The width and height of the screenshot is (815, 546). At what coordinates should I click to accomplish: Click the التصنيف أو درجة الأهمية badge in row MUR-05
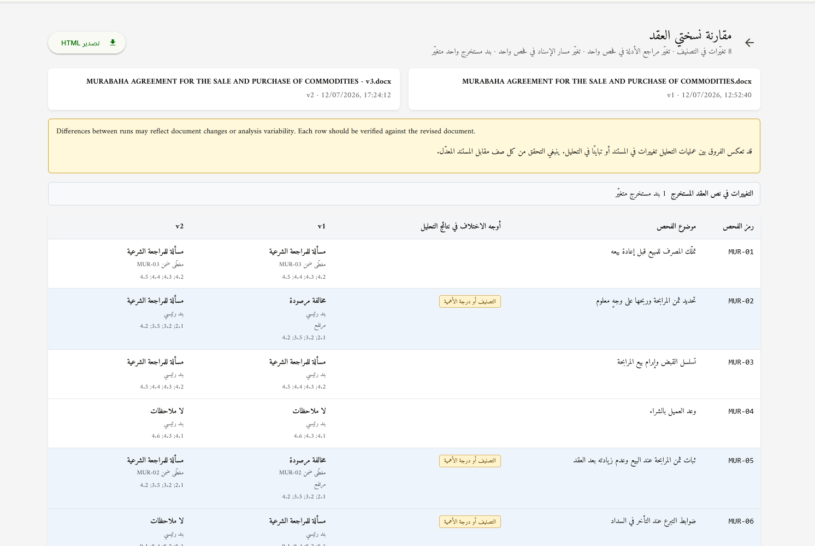(x=470, y=461)
